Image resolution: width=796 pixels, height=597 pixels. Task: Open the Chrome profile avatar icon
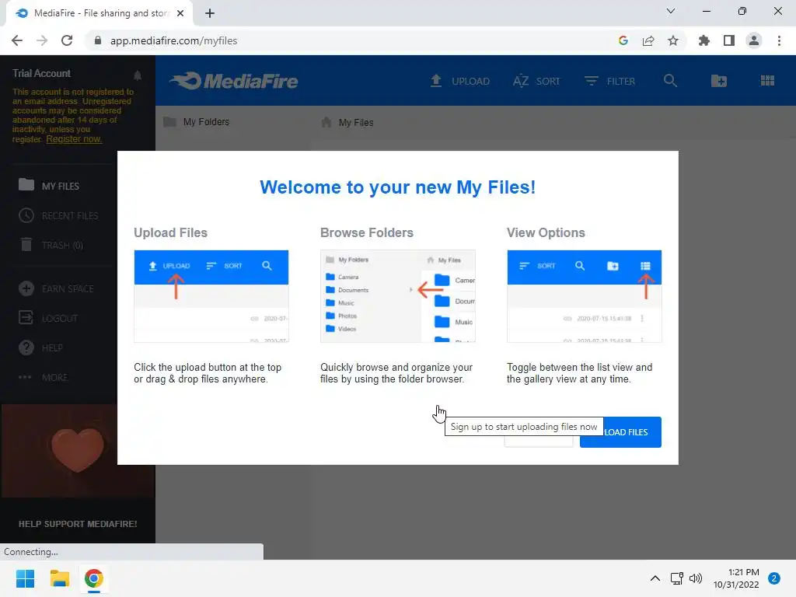point(754,40)
